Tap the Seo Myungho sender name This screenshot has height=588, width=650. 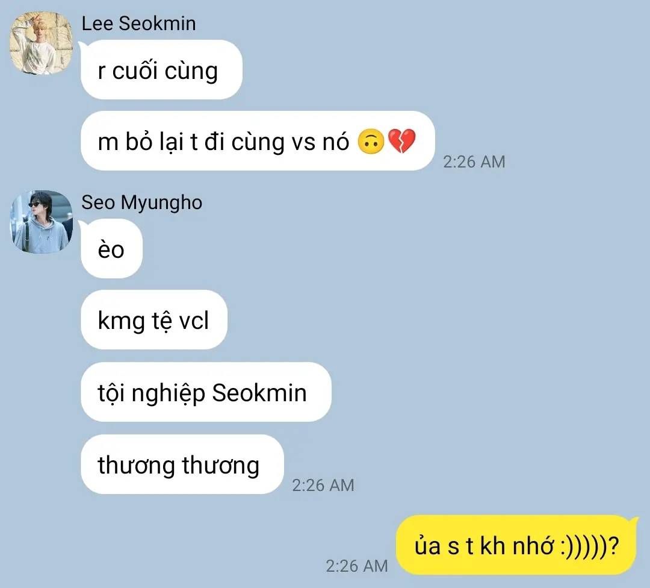pos(142,202)
